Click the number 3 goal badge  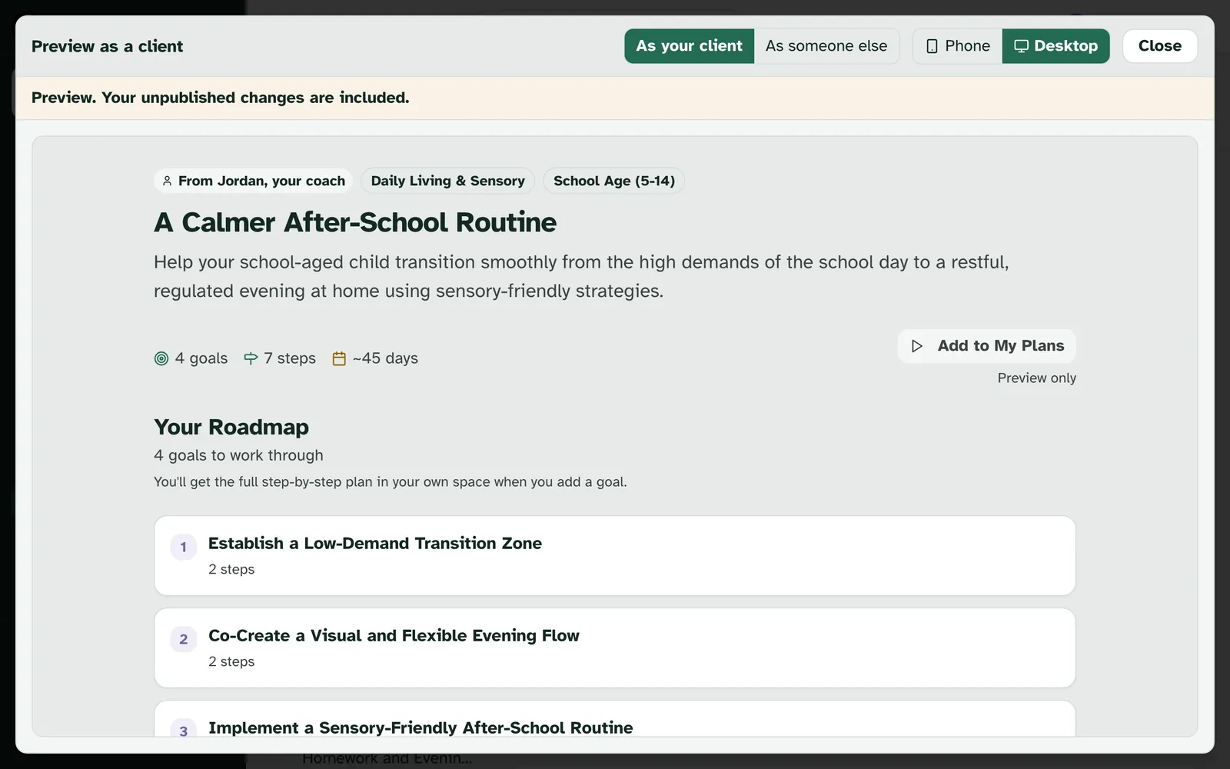click(183, 730)
